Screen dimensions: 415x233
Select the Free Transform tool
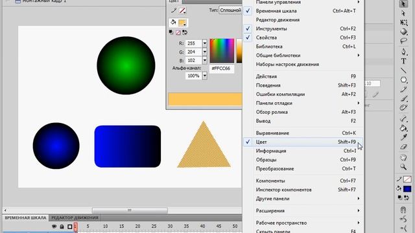403,23
